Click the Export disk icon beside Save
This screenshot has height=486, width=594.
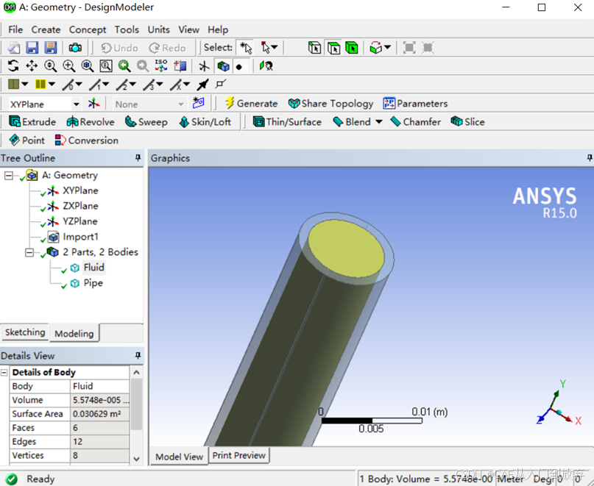[50, 48]
